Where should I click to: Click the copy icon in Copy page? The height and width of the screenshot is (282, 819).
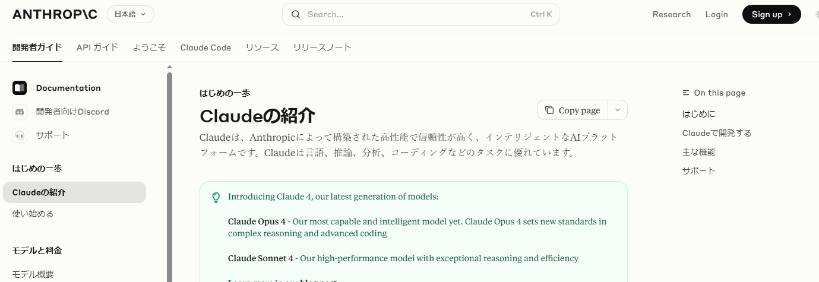(x=549, y=110)
